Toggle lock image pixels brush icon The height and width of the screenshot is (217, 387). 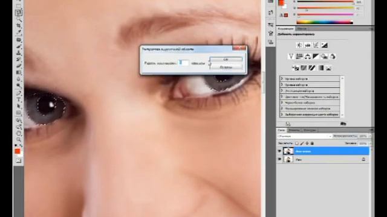[x=302, y=143]
